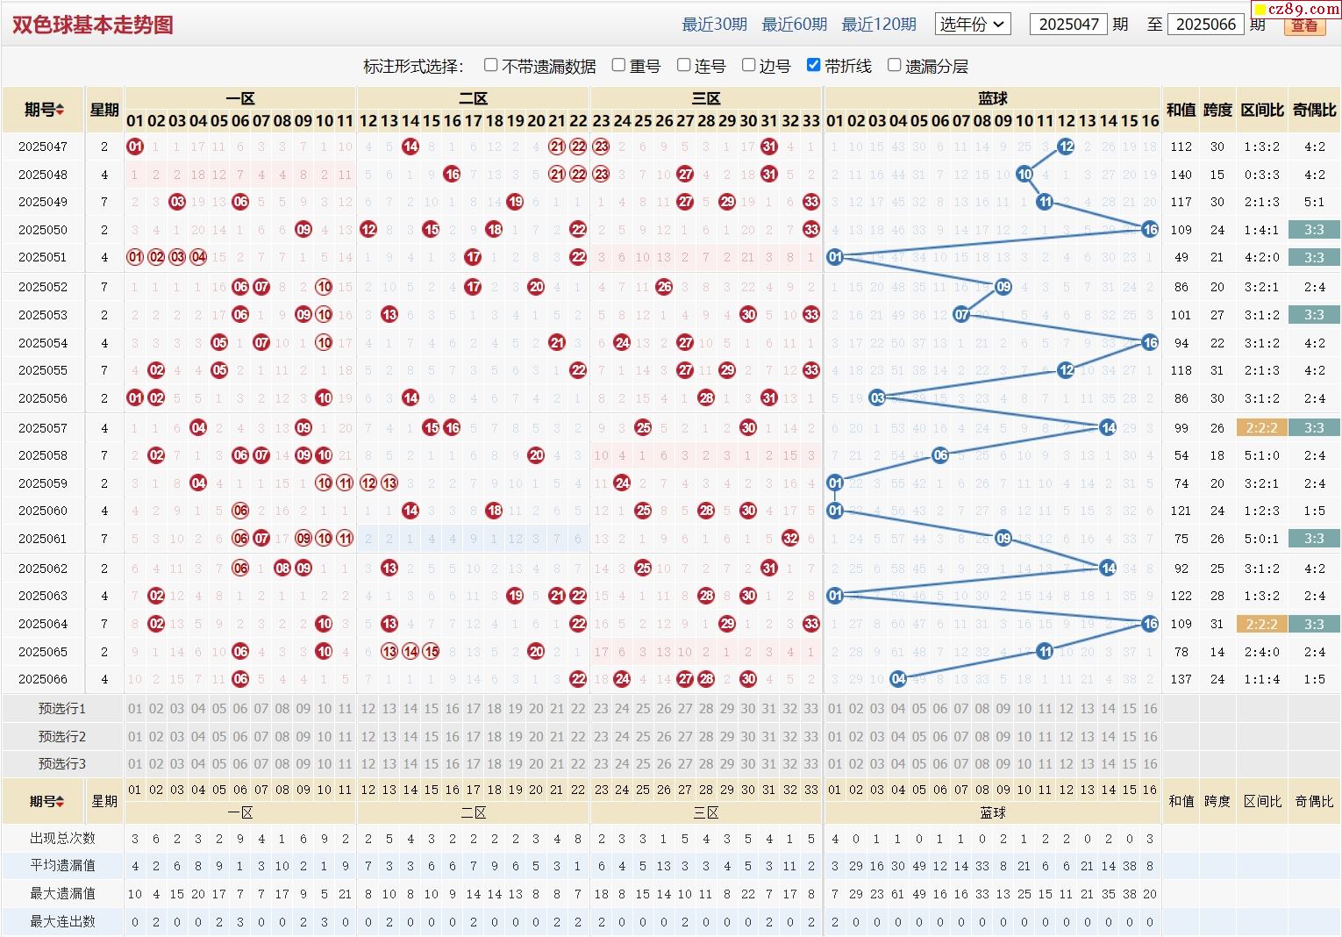Image resolution: width=1342 pixels, height=937 pixels.
Task: Click red ball 26 in row 2025052
Action: tap(664, 287)
